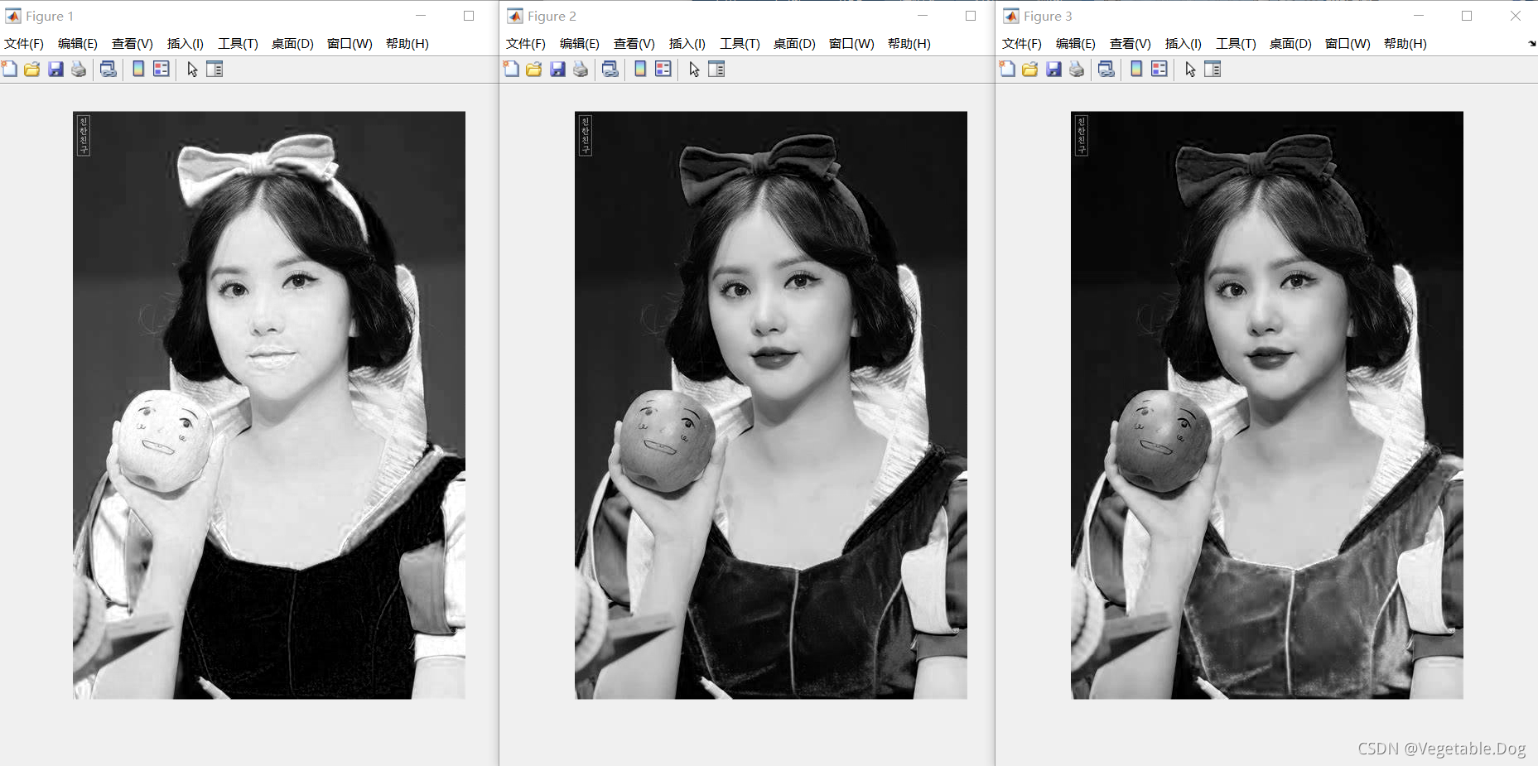Click Print icon in Figure 3 toolbar
The width and height of the screenshot is (1538, 766).
point(1077,69)
